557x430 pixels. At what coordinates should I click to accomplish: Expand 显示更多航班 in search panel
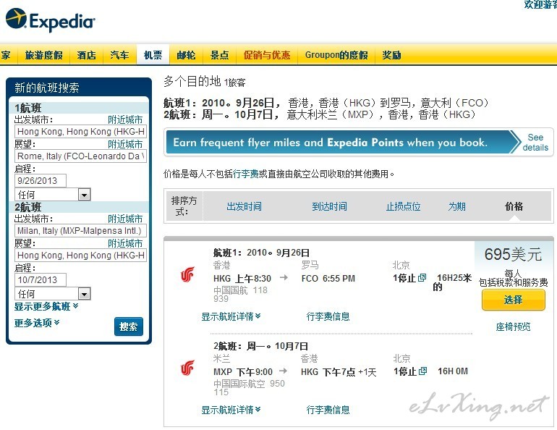(x=46, y=306)
